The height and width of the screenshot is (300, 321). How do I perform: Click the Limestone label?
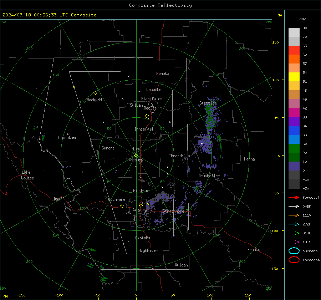pyautogui.click(x=67, y=138)
